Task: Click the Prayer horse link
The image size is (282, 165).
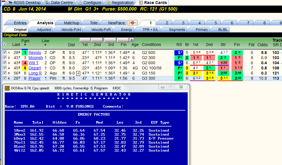Action: point(35,78)
